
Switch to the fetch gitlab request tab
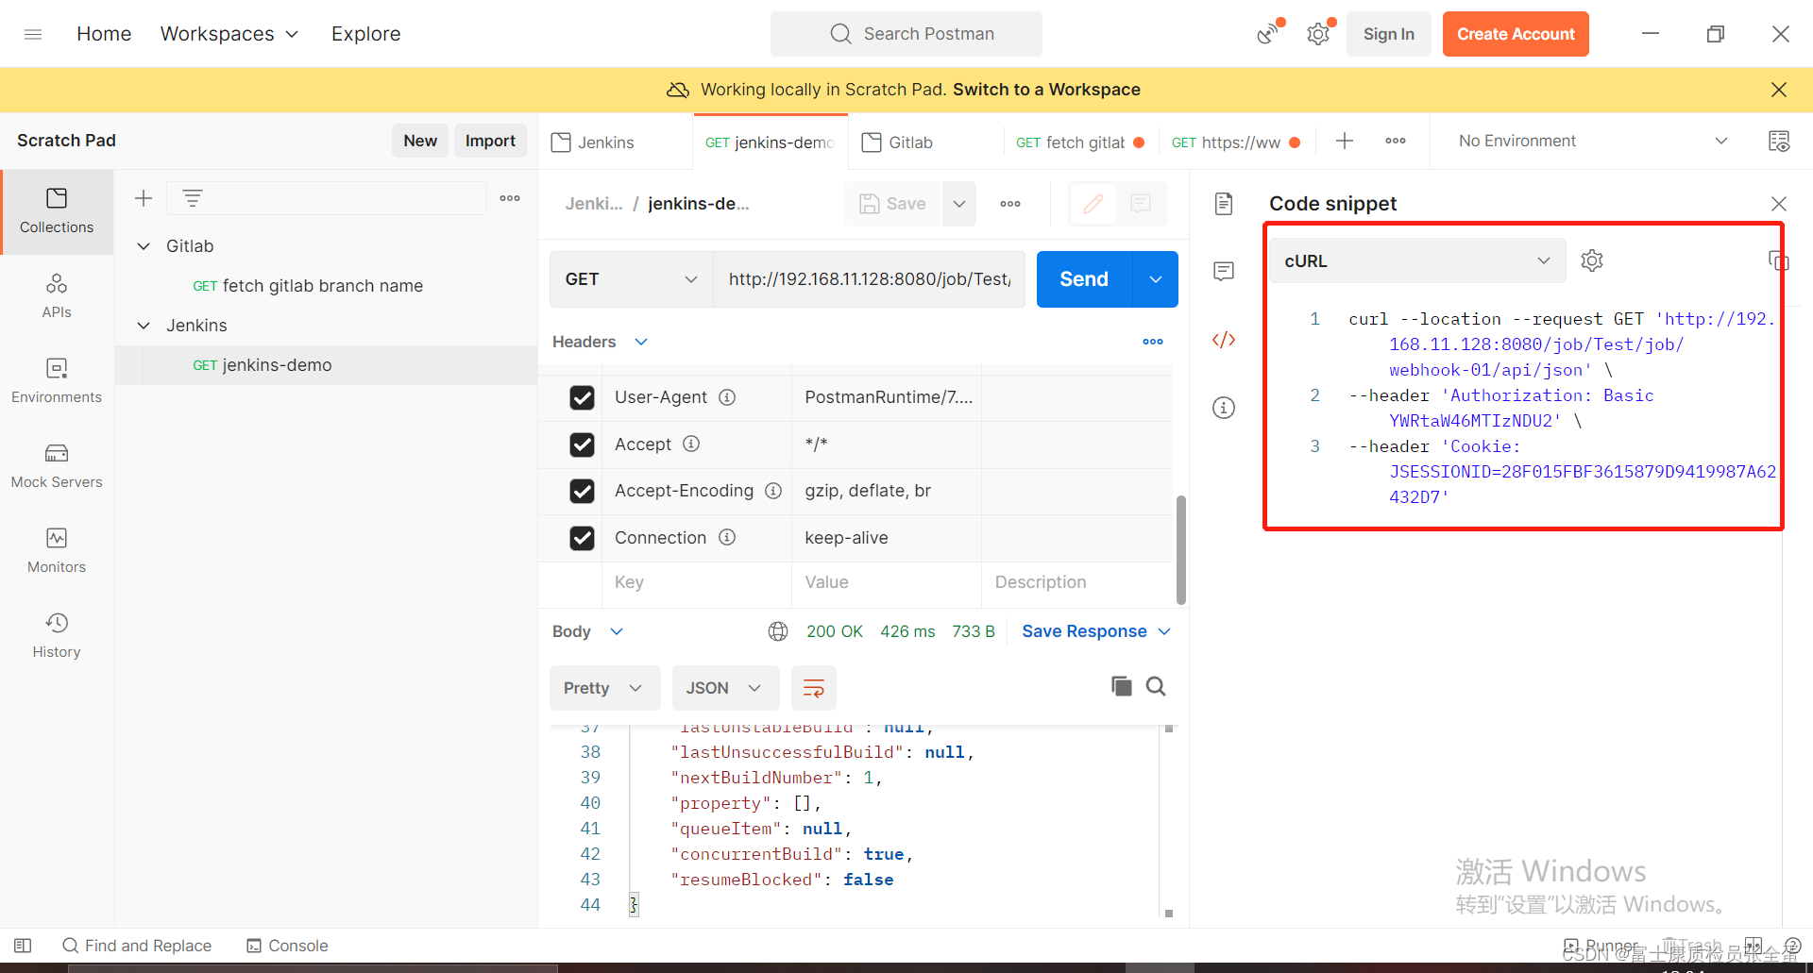[1080, 143]
